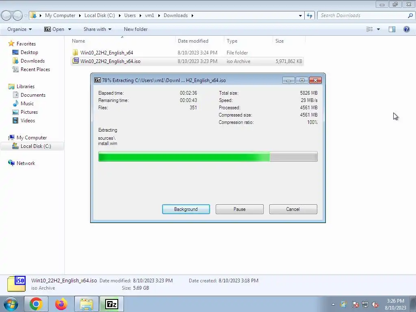Create a New folder
Image resolution: width=416 pixels, height=312 pixels.
pos(136,29)
